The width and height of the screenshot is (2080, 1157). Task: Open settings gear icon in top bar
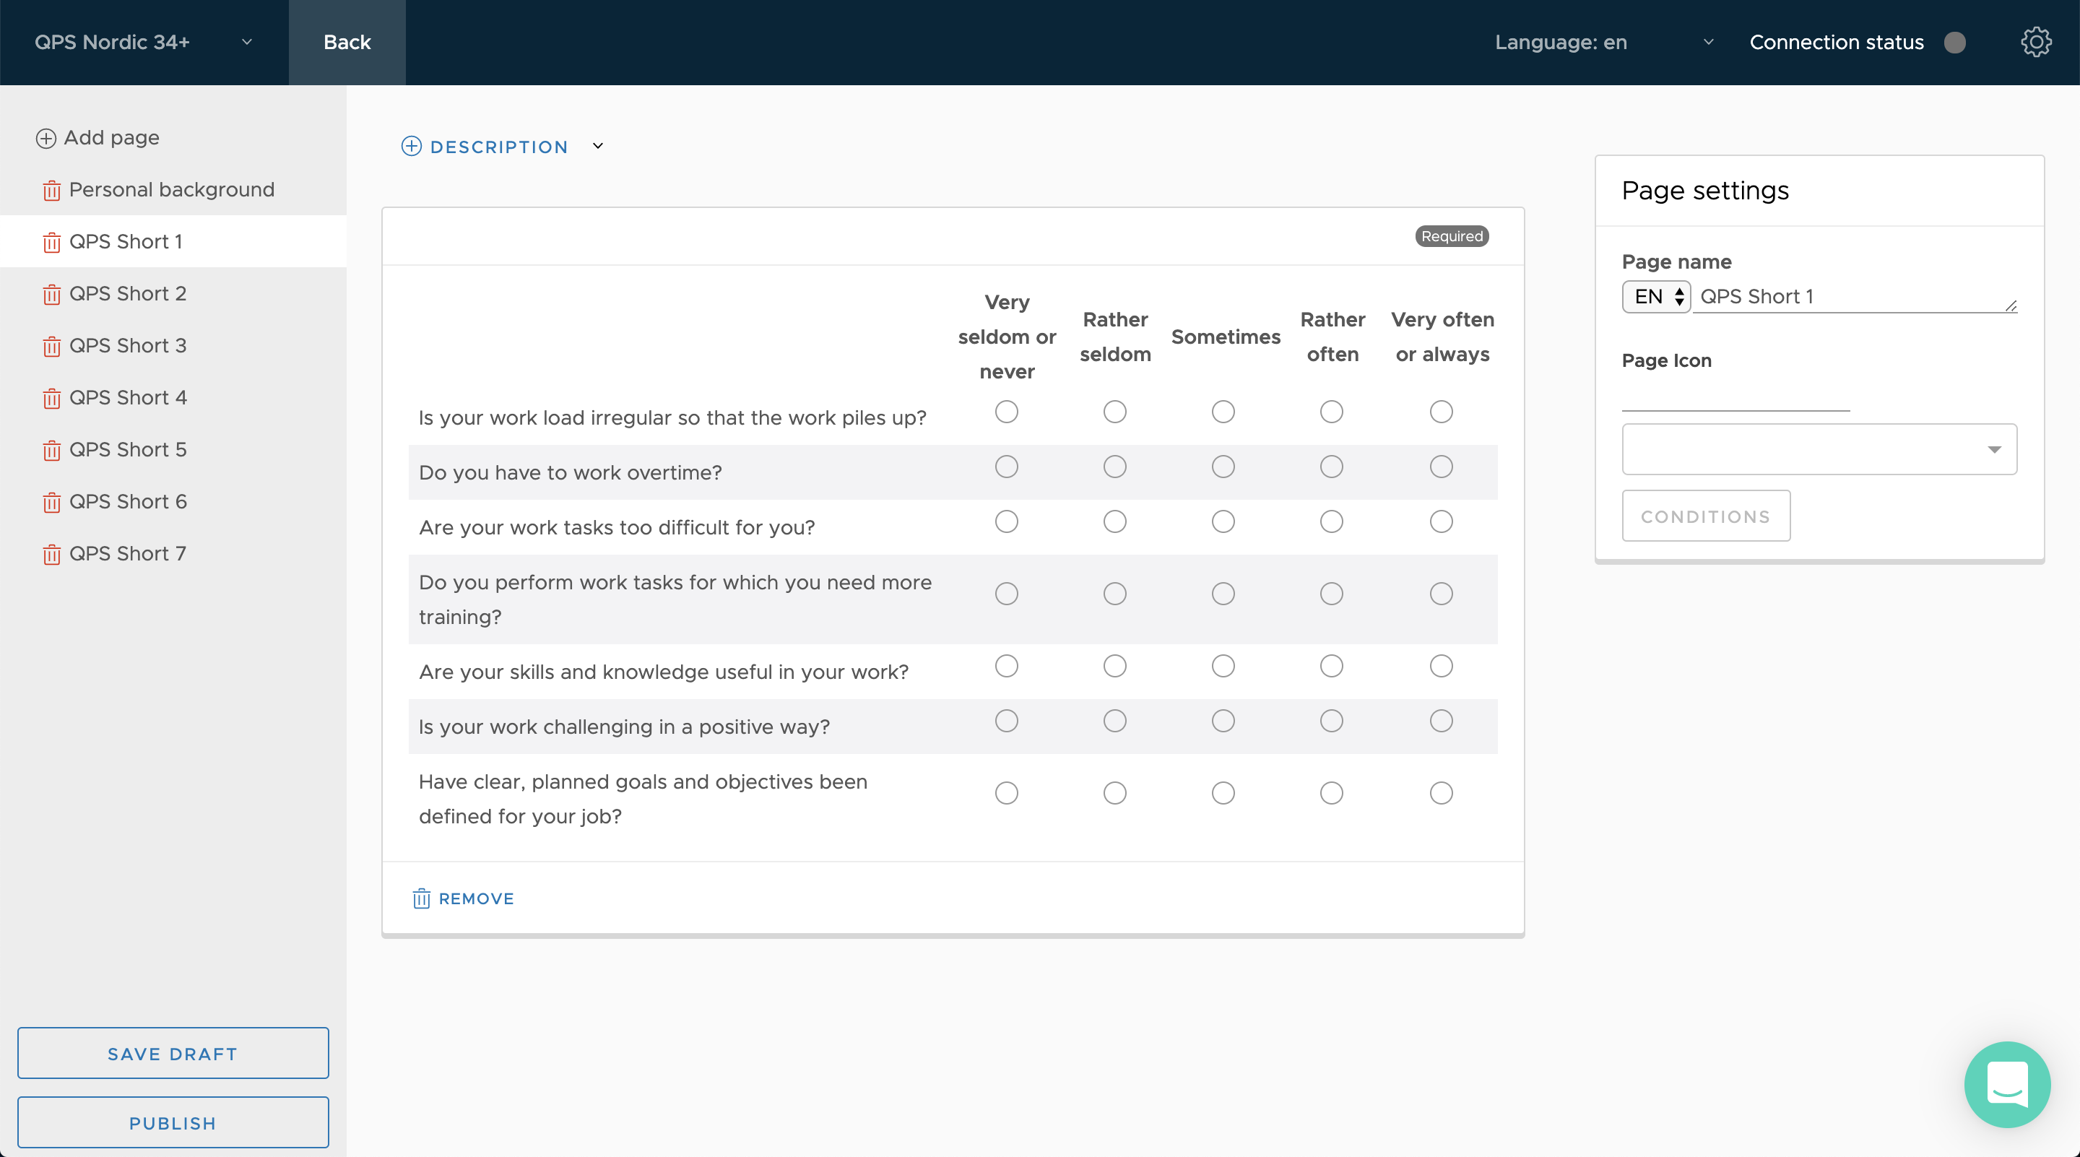[2036, 42]
